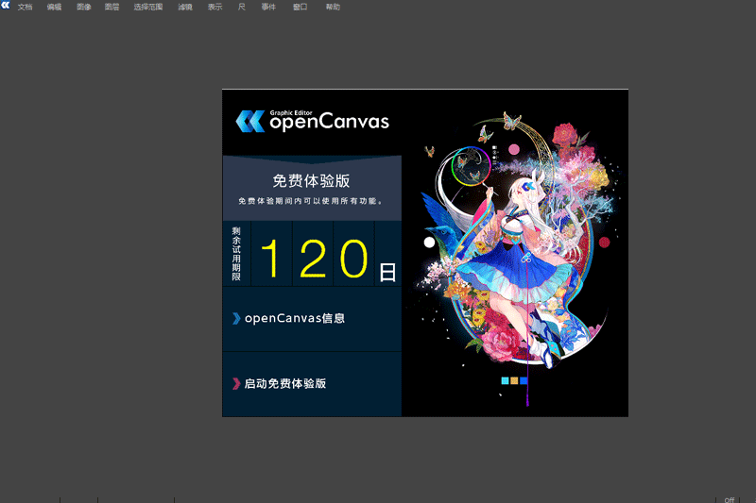
Task: Click the openCanvas信息 button
Action: pyautogui.click(x=312, y=319)
